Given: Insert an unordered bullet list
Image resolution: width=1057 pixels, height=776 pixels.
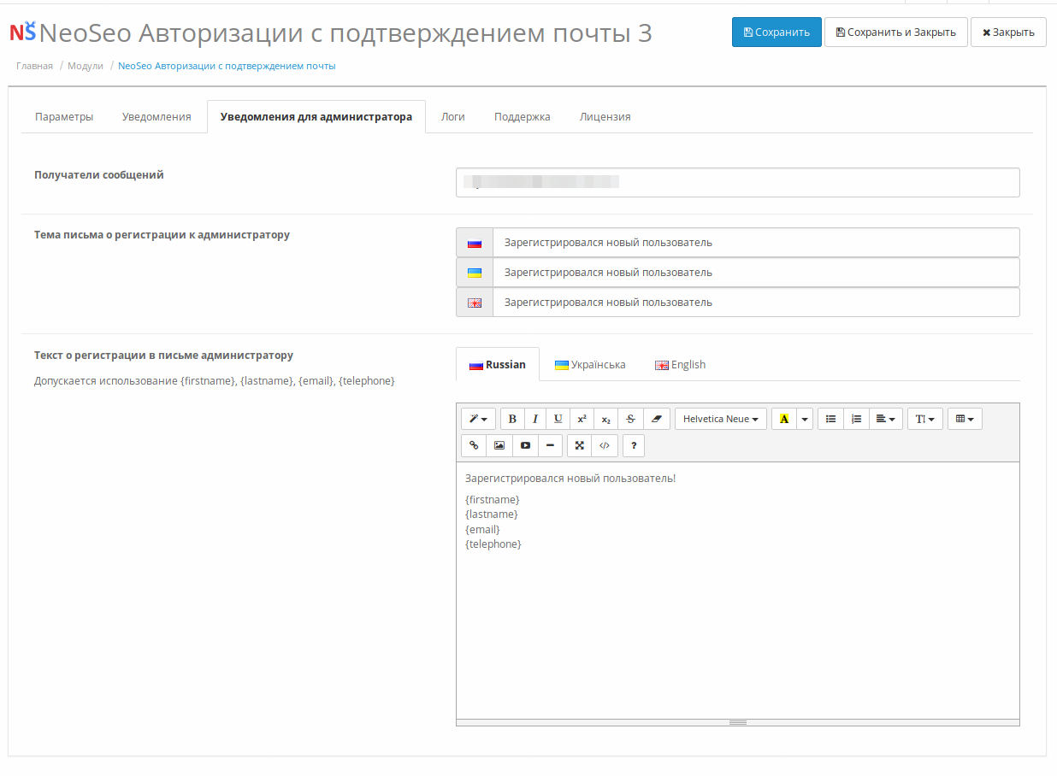Looking at the screenshot, I should click(830, 419).
